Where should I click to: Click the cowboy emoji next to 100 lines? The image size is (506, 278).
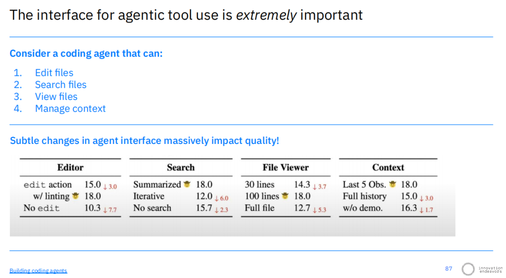[285, 196]
